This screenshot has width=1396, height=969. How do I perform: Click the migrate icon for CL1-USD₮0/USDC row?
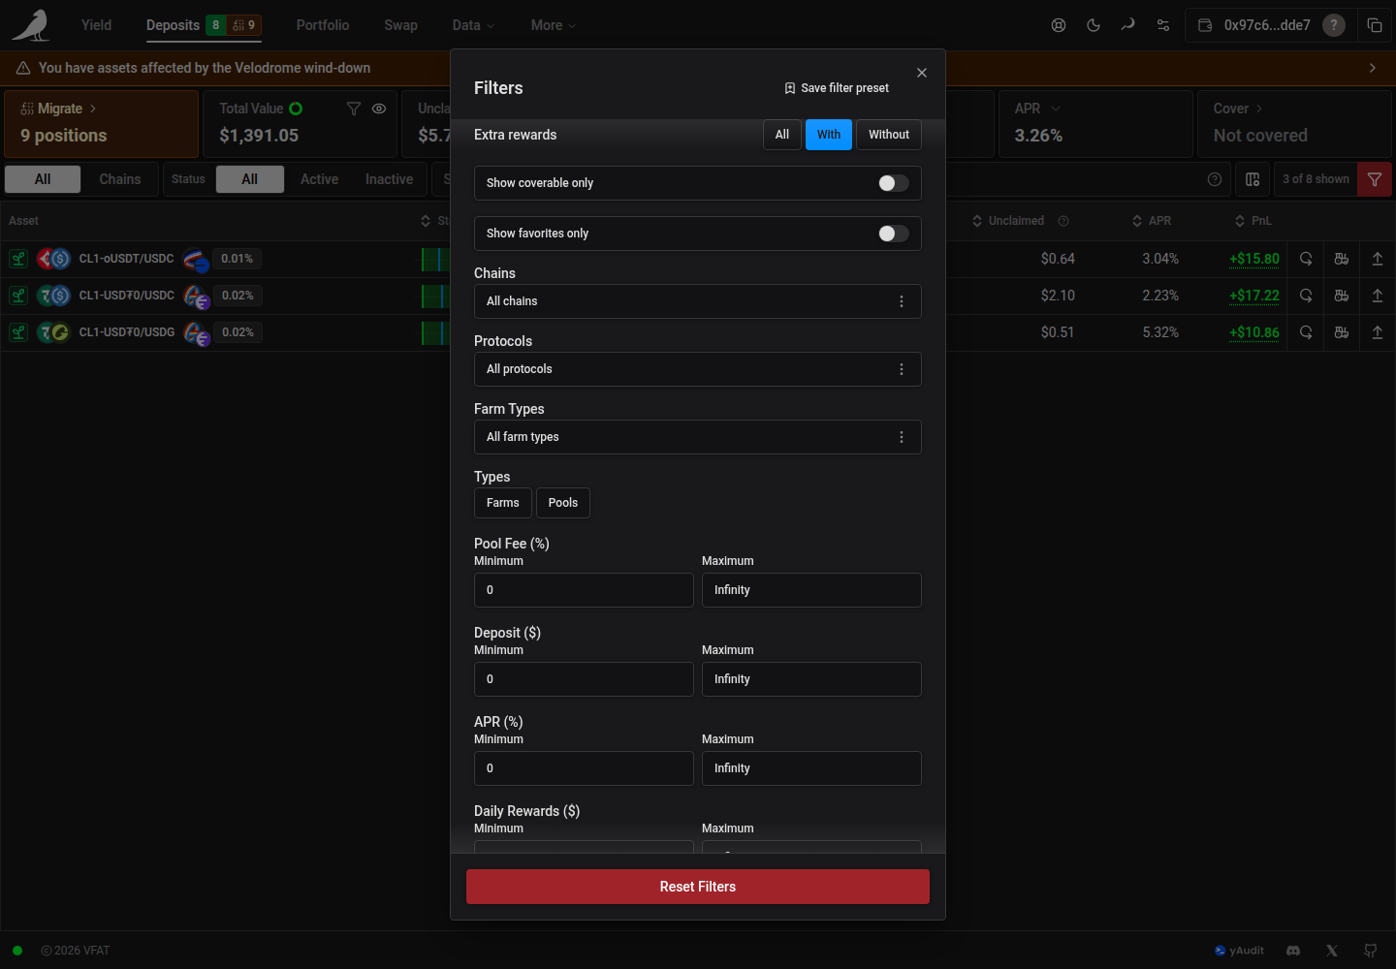(1342, 296)
